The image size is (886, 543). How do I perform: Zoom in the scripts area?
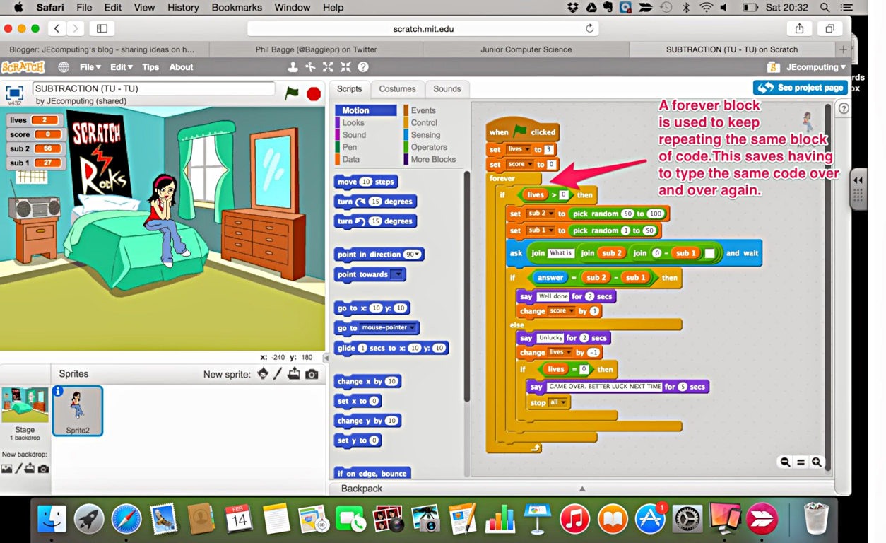click(817, 462)
